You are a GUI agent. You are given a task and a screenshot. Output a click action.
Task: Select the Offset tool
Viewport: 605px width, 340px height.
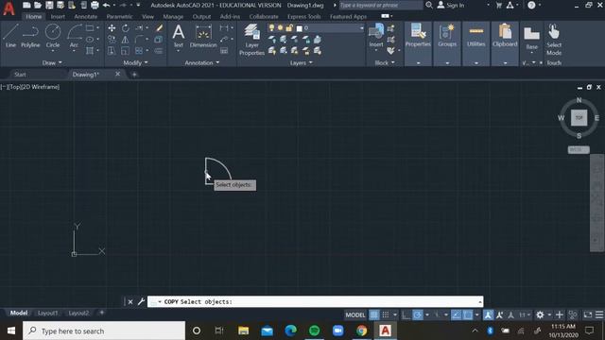pos(159,51)
